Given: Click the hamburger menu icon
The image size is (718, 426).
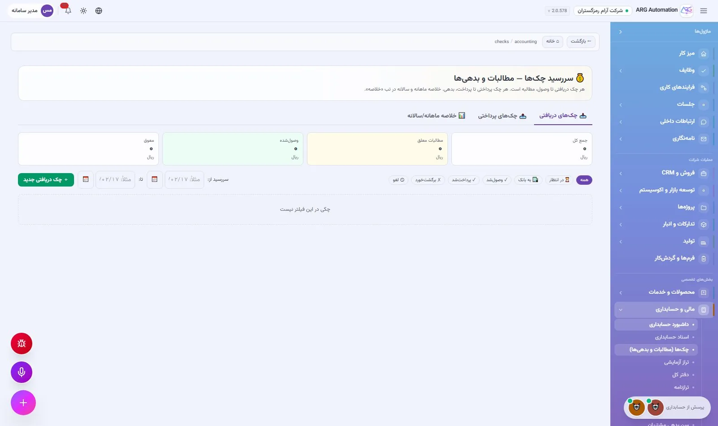Looking at the screenshot, I should (704, 11).
